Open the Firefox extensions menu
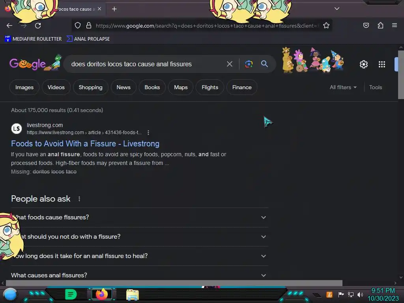Viewport: 404px width, 303px height. [x=380, y=25]
